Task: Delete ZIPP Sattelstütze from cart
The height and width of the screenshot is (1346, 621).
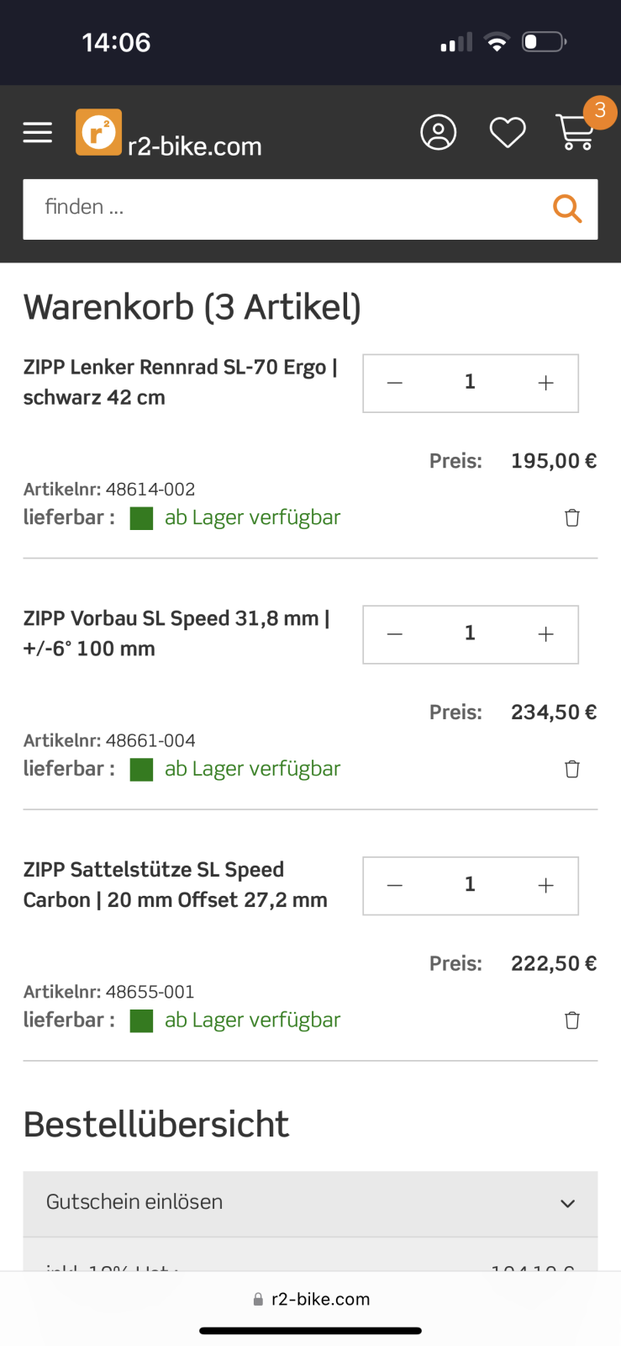Action: pos(572,1020)
